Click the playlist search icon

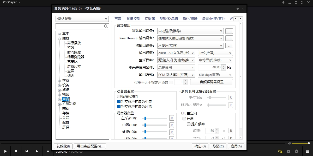(x=280, y=151)
